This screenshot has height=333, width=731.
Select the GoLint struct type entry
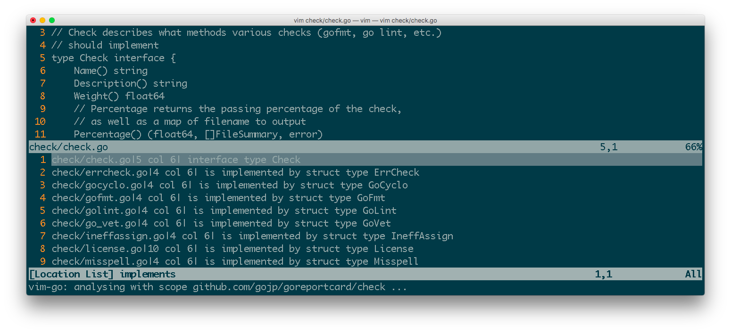224,211
